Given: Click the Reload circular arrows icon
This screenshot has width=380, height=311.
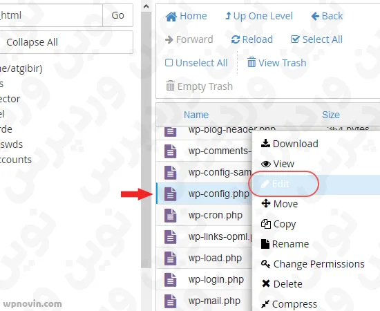Looking at the screenshot, I should tap(236, 39).
